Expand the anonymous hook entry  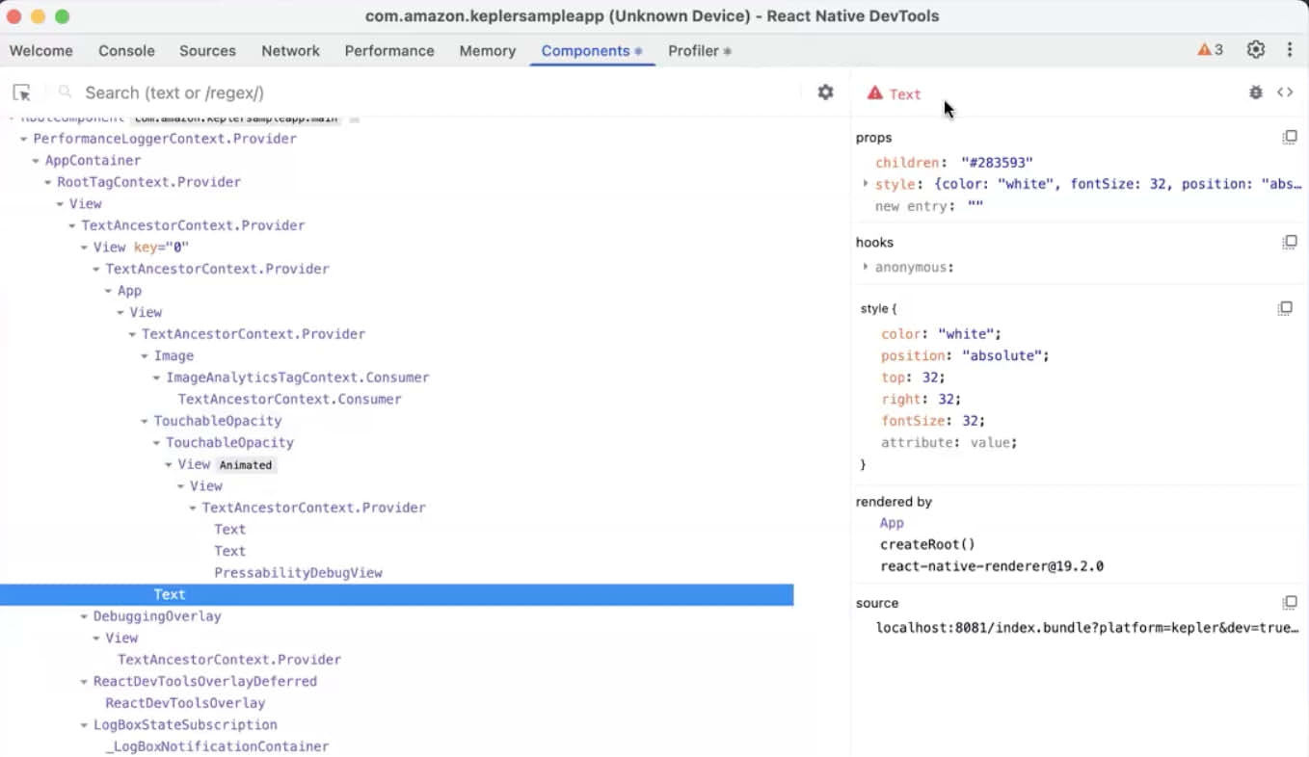click(865, 267)
